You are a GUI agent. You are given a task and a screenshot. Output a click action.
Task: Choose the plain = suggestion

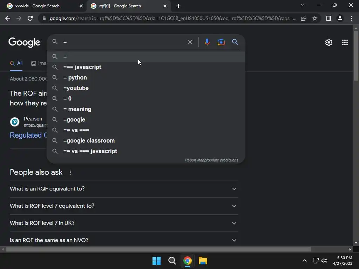pos(146,56)
